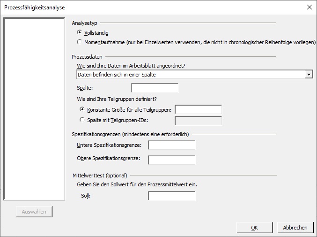Click the empty column list box
The height and width of the screenshot is (237, 317).
click(x=34, y=109)
